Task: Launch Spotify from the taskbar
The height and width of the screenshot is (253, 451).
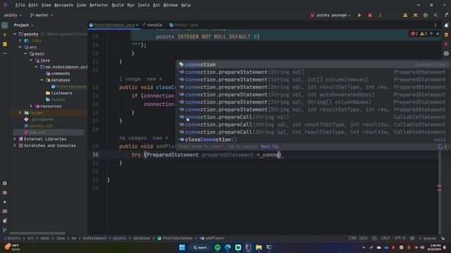Action: pyautogui.click(x=218, y=247)
